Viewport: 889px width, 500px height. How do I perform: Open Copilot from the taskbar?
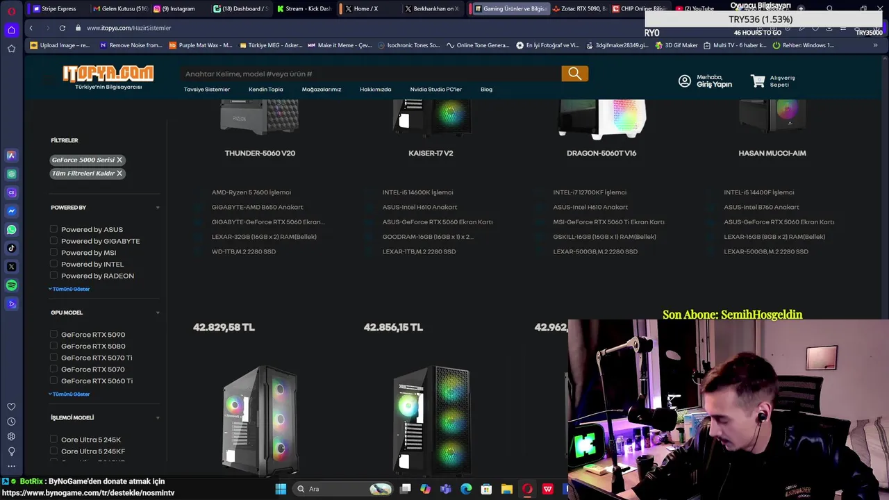point(426,489)
